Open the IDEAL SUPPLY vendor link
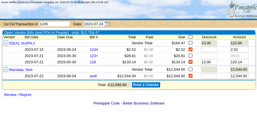The image size is (257, 113). point(22,43)
